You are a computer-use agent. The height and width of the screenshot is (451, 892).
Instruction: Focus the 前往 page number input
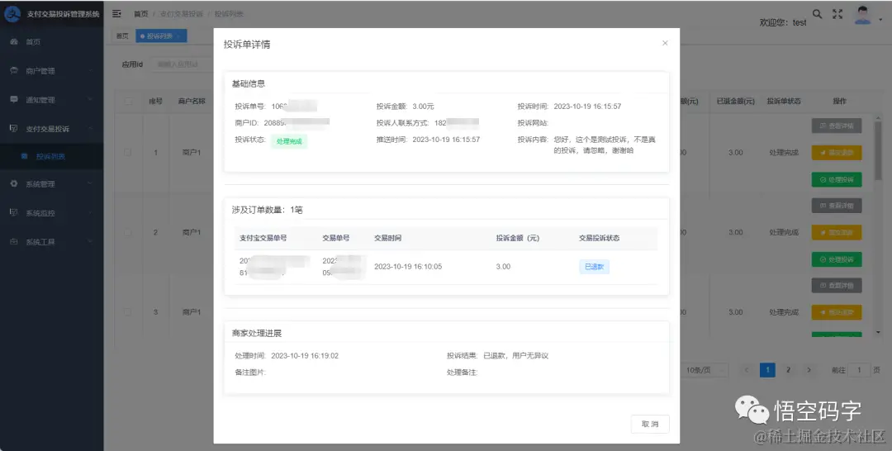859,370
